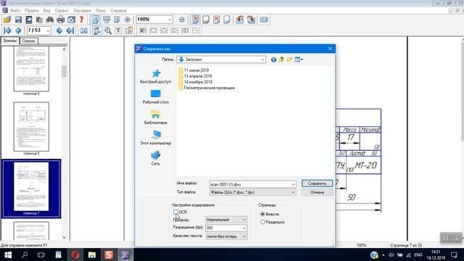Image resolution: width=464 pixels, height=261 pixels.
Task: Click the up one level folder icon
Action: pos(281,59)
